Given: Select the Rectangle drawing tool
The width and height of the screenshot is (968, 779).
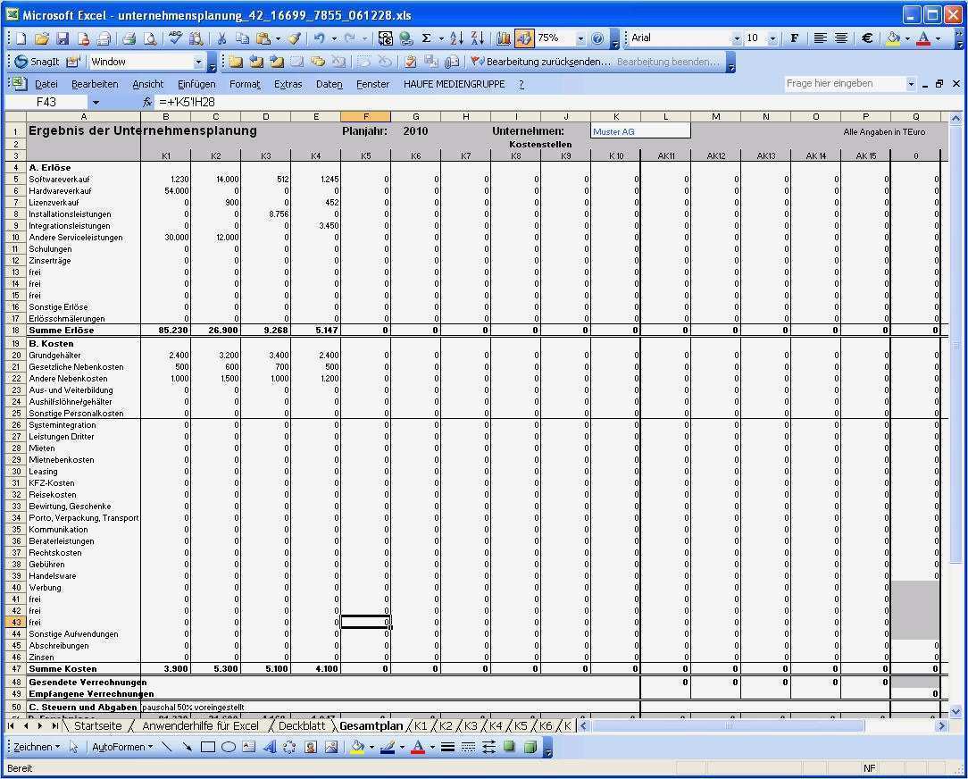Looking at the screenshot, I should coord(208,747).
